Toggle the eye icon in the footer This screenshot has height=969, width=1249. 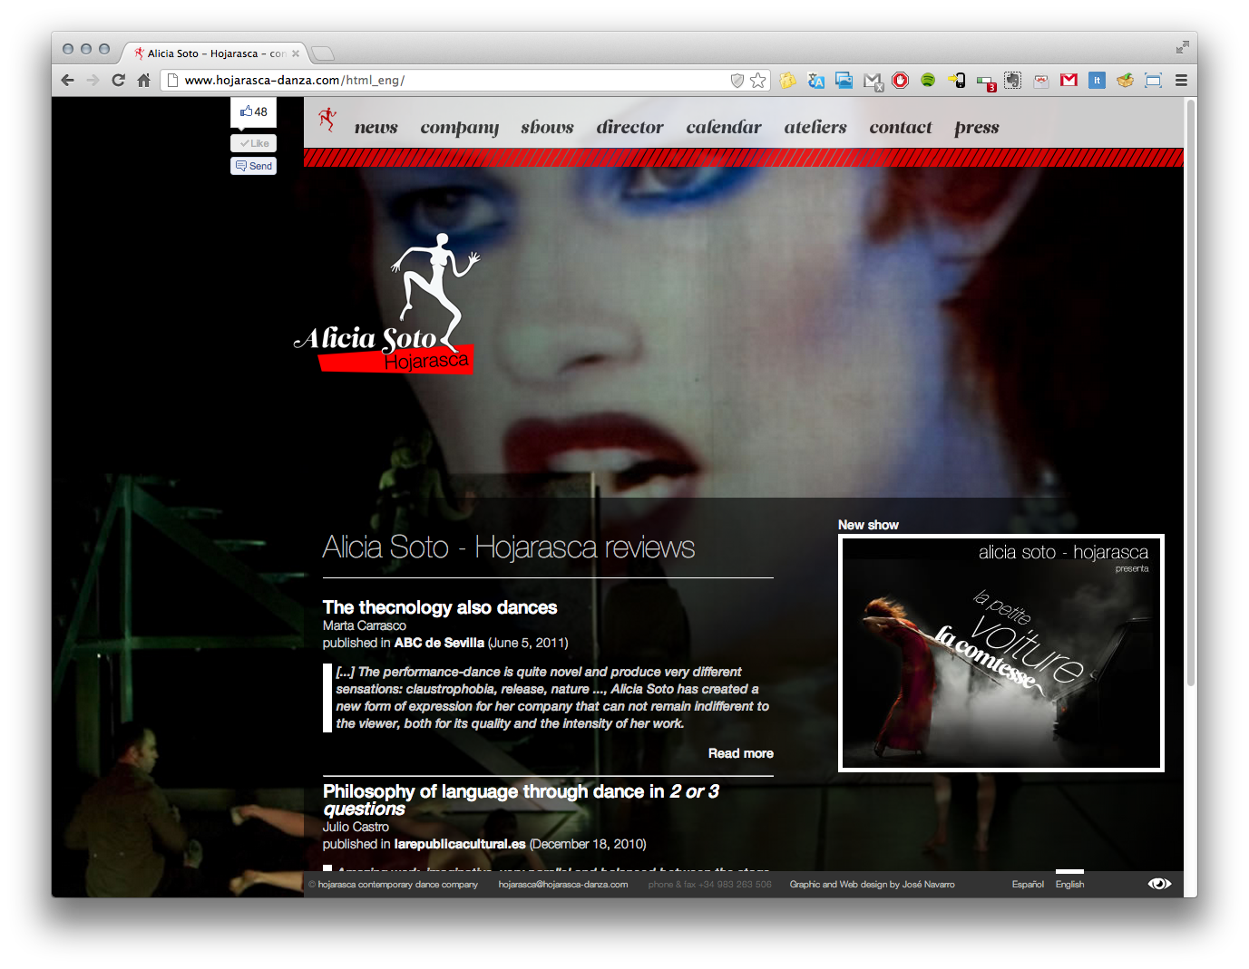(x=1159, y=884)
